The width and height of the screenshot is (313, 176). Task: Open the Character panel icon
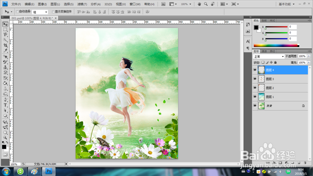coord(248,41)
